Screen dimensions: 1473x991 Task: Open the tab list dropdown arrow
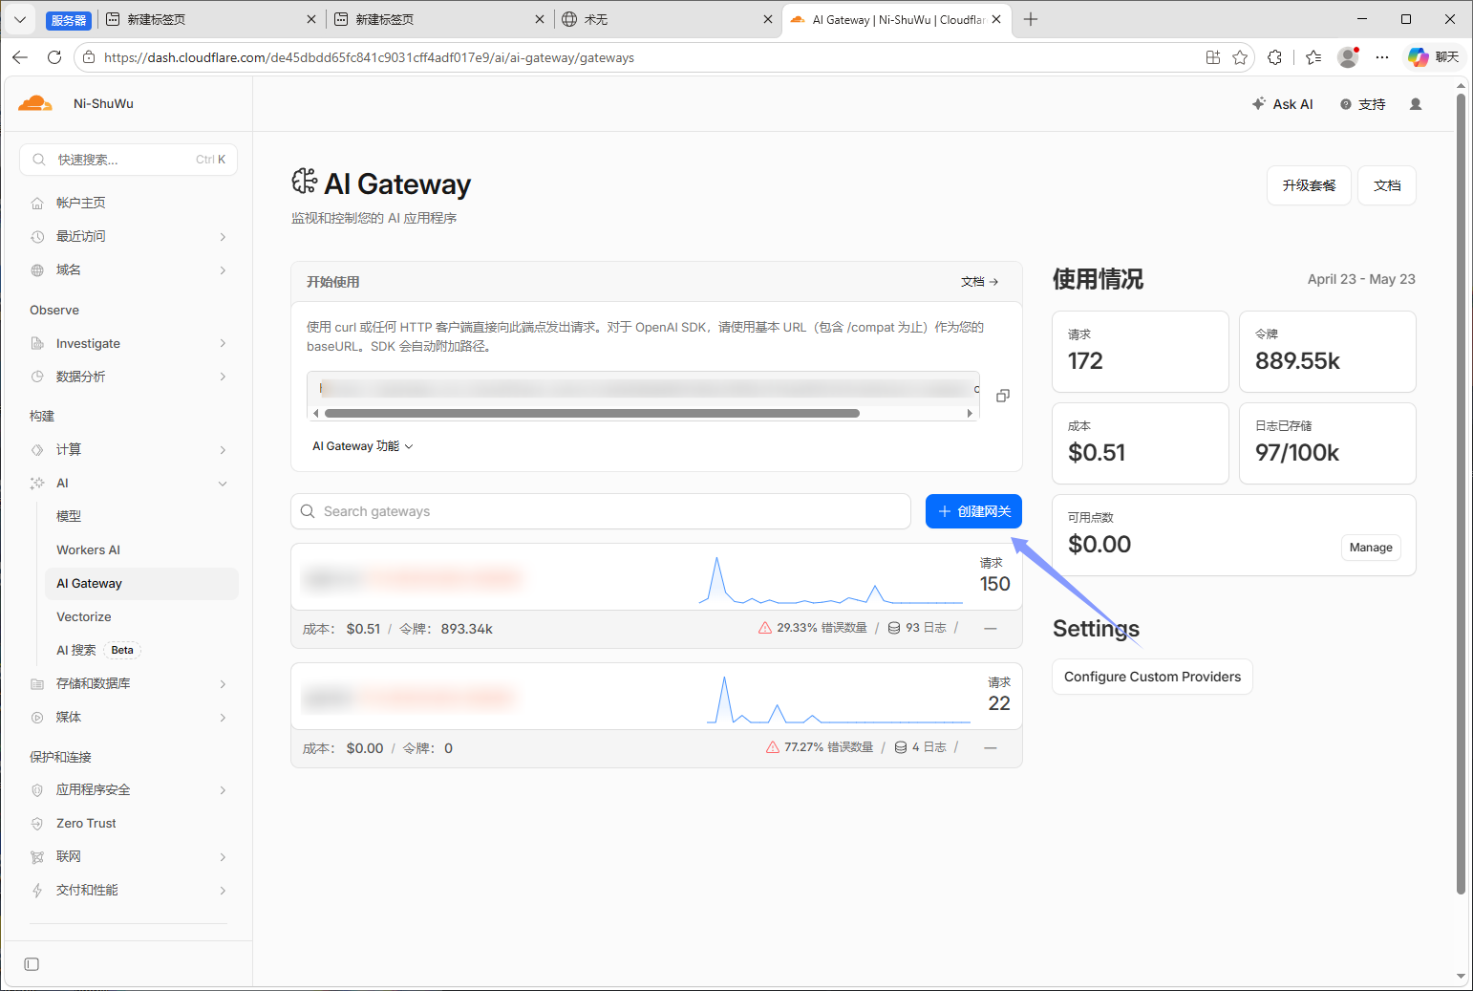pyautogui.click(x=20, y=19)
